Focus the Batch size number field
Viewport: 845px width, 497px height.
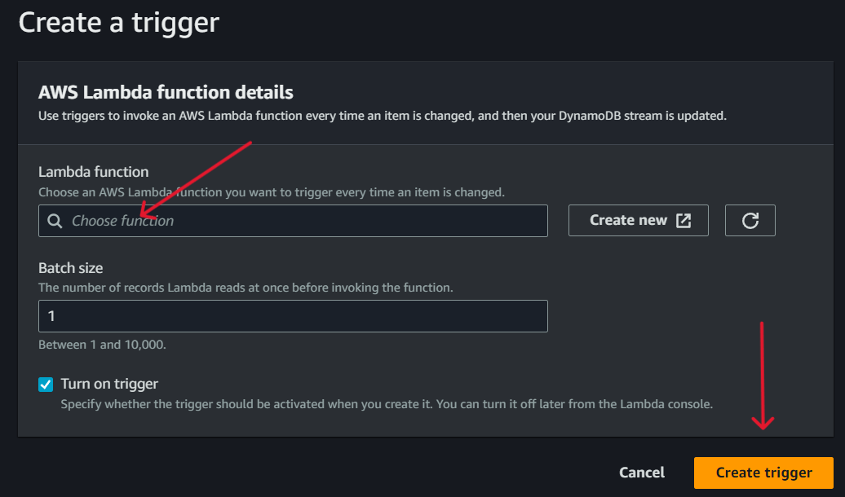pyautogui.click(x=293, y=316)
